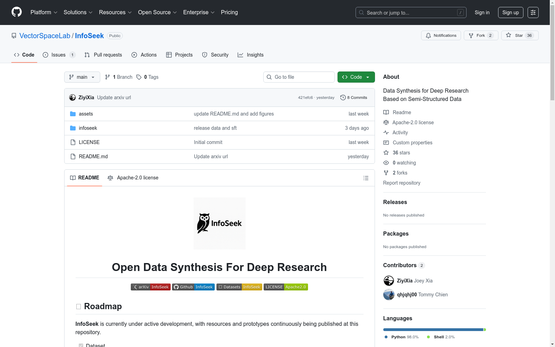Click the Fork icon

pos(471,35)
